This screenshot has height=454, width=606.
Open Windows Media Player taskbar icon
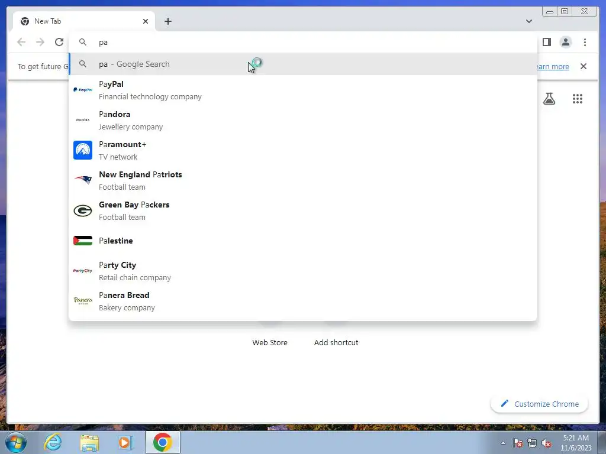pyautogui.click(x=125, y=442)
